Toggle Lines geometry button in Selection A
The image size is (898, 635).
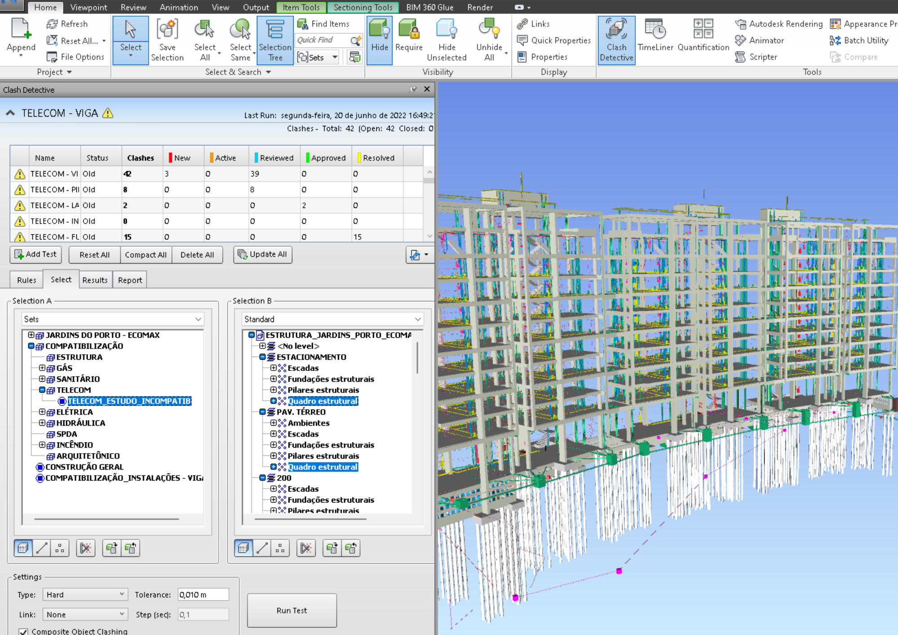click(42, 548)
